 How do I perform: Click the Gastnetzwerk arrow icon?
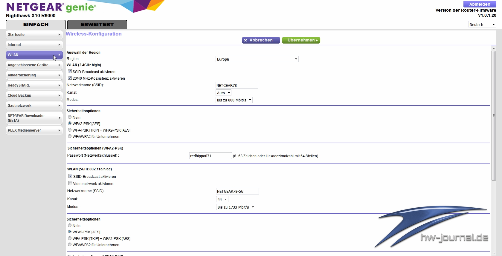click(x=59, y=106)
